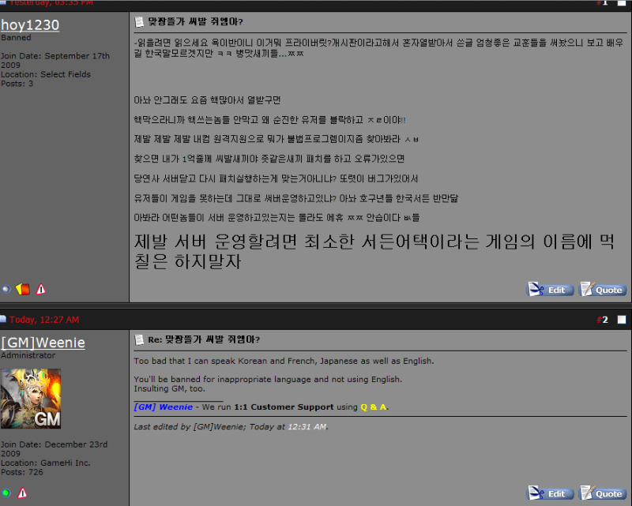Click report post warning icon under [GM]Weenie's post
Image resolution: width=632 pixels, height=506 pixels.
[x=23, y=493]
